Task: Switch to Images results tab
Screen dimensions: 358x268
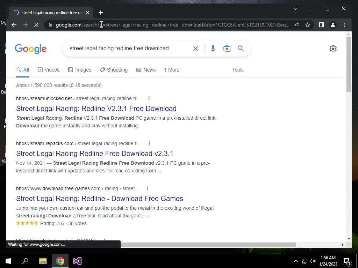Action: [x=80, y=70]
